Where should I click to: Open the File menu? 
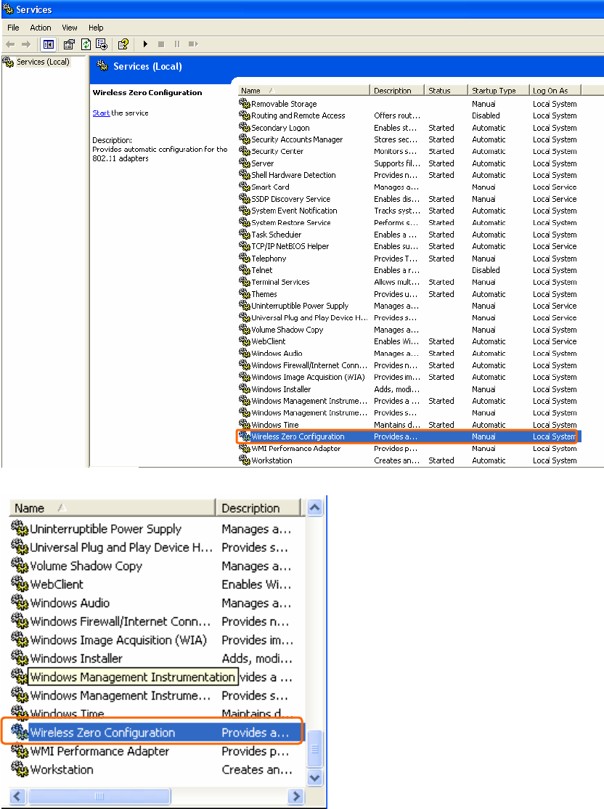point(13,28)
